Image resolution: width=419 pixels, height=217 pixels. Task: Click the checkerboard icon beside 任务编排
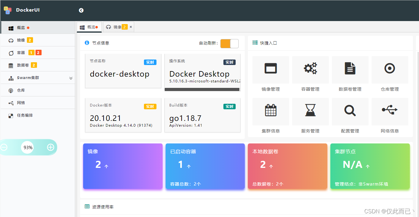tap(11, 116)
